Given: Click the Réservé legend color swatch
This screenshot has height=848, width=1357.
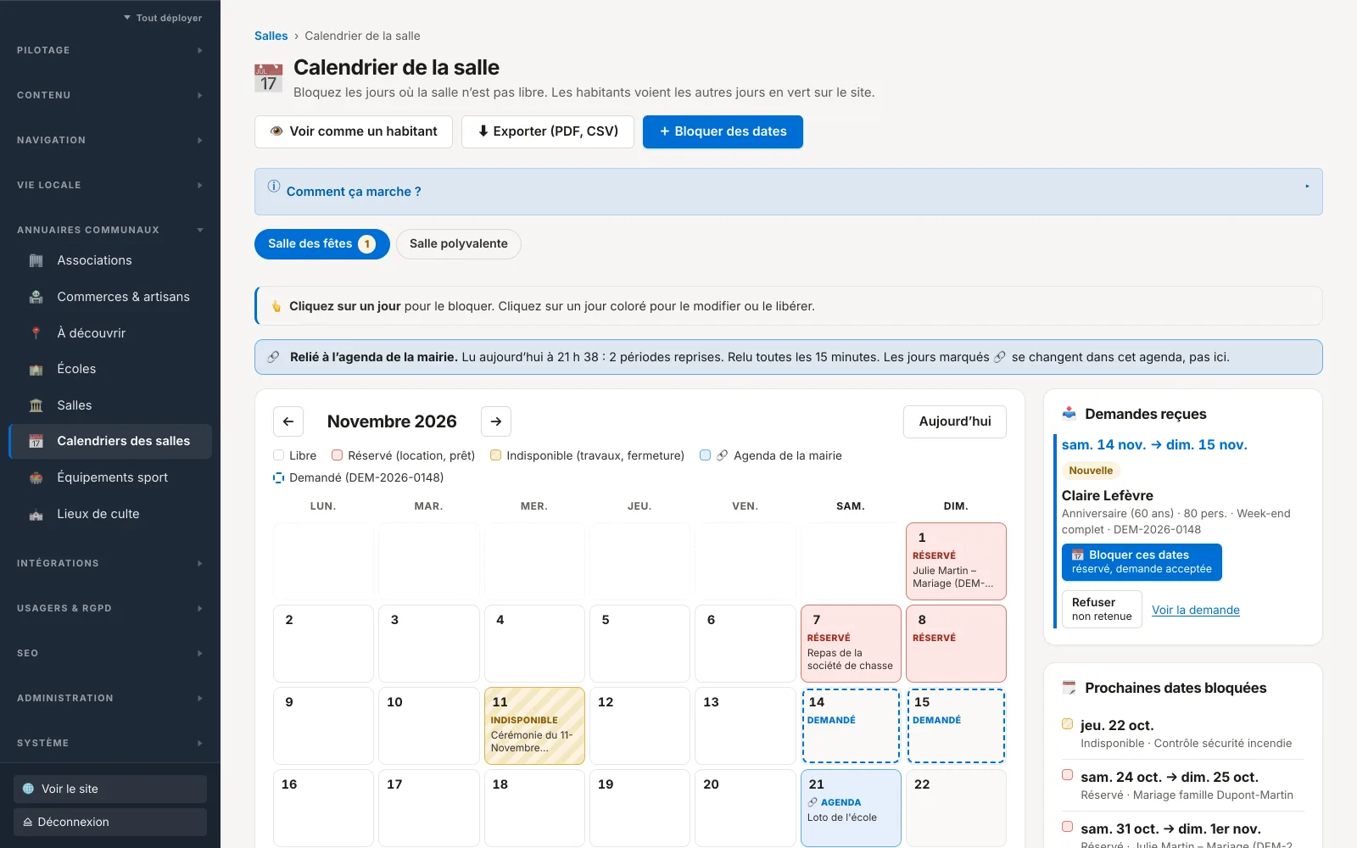Looking at the screenshot, I should pos(337,455).
